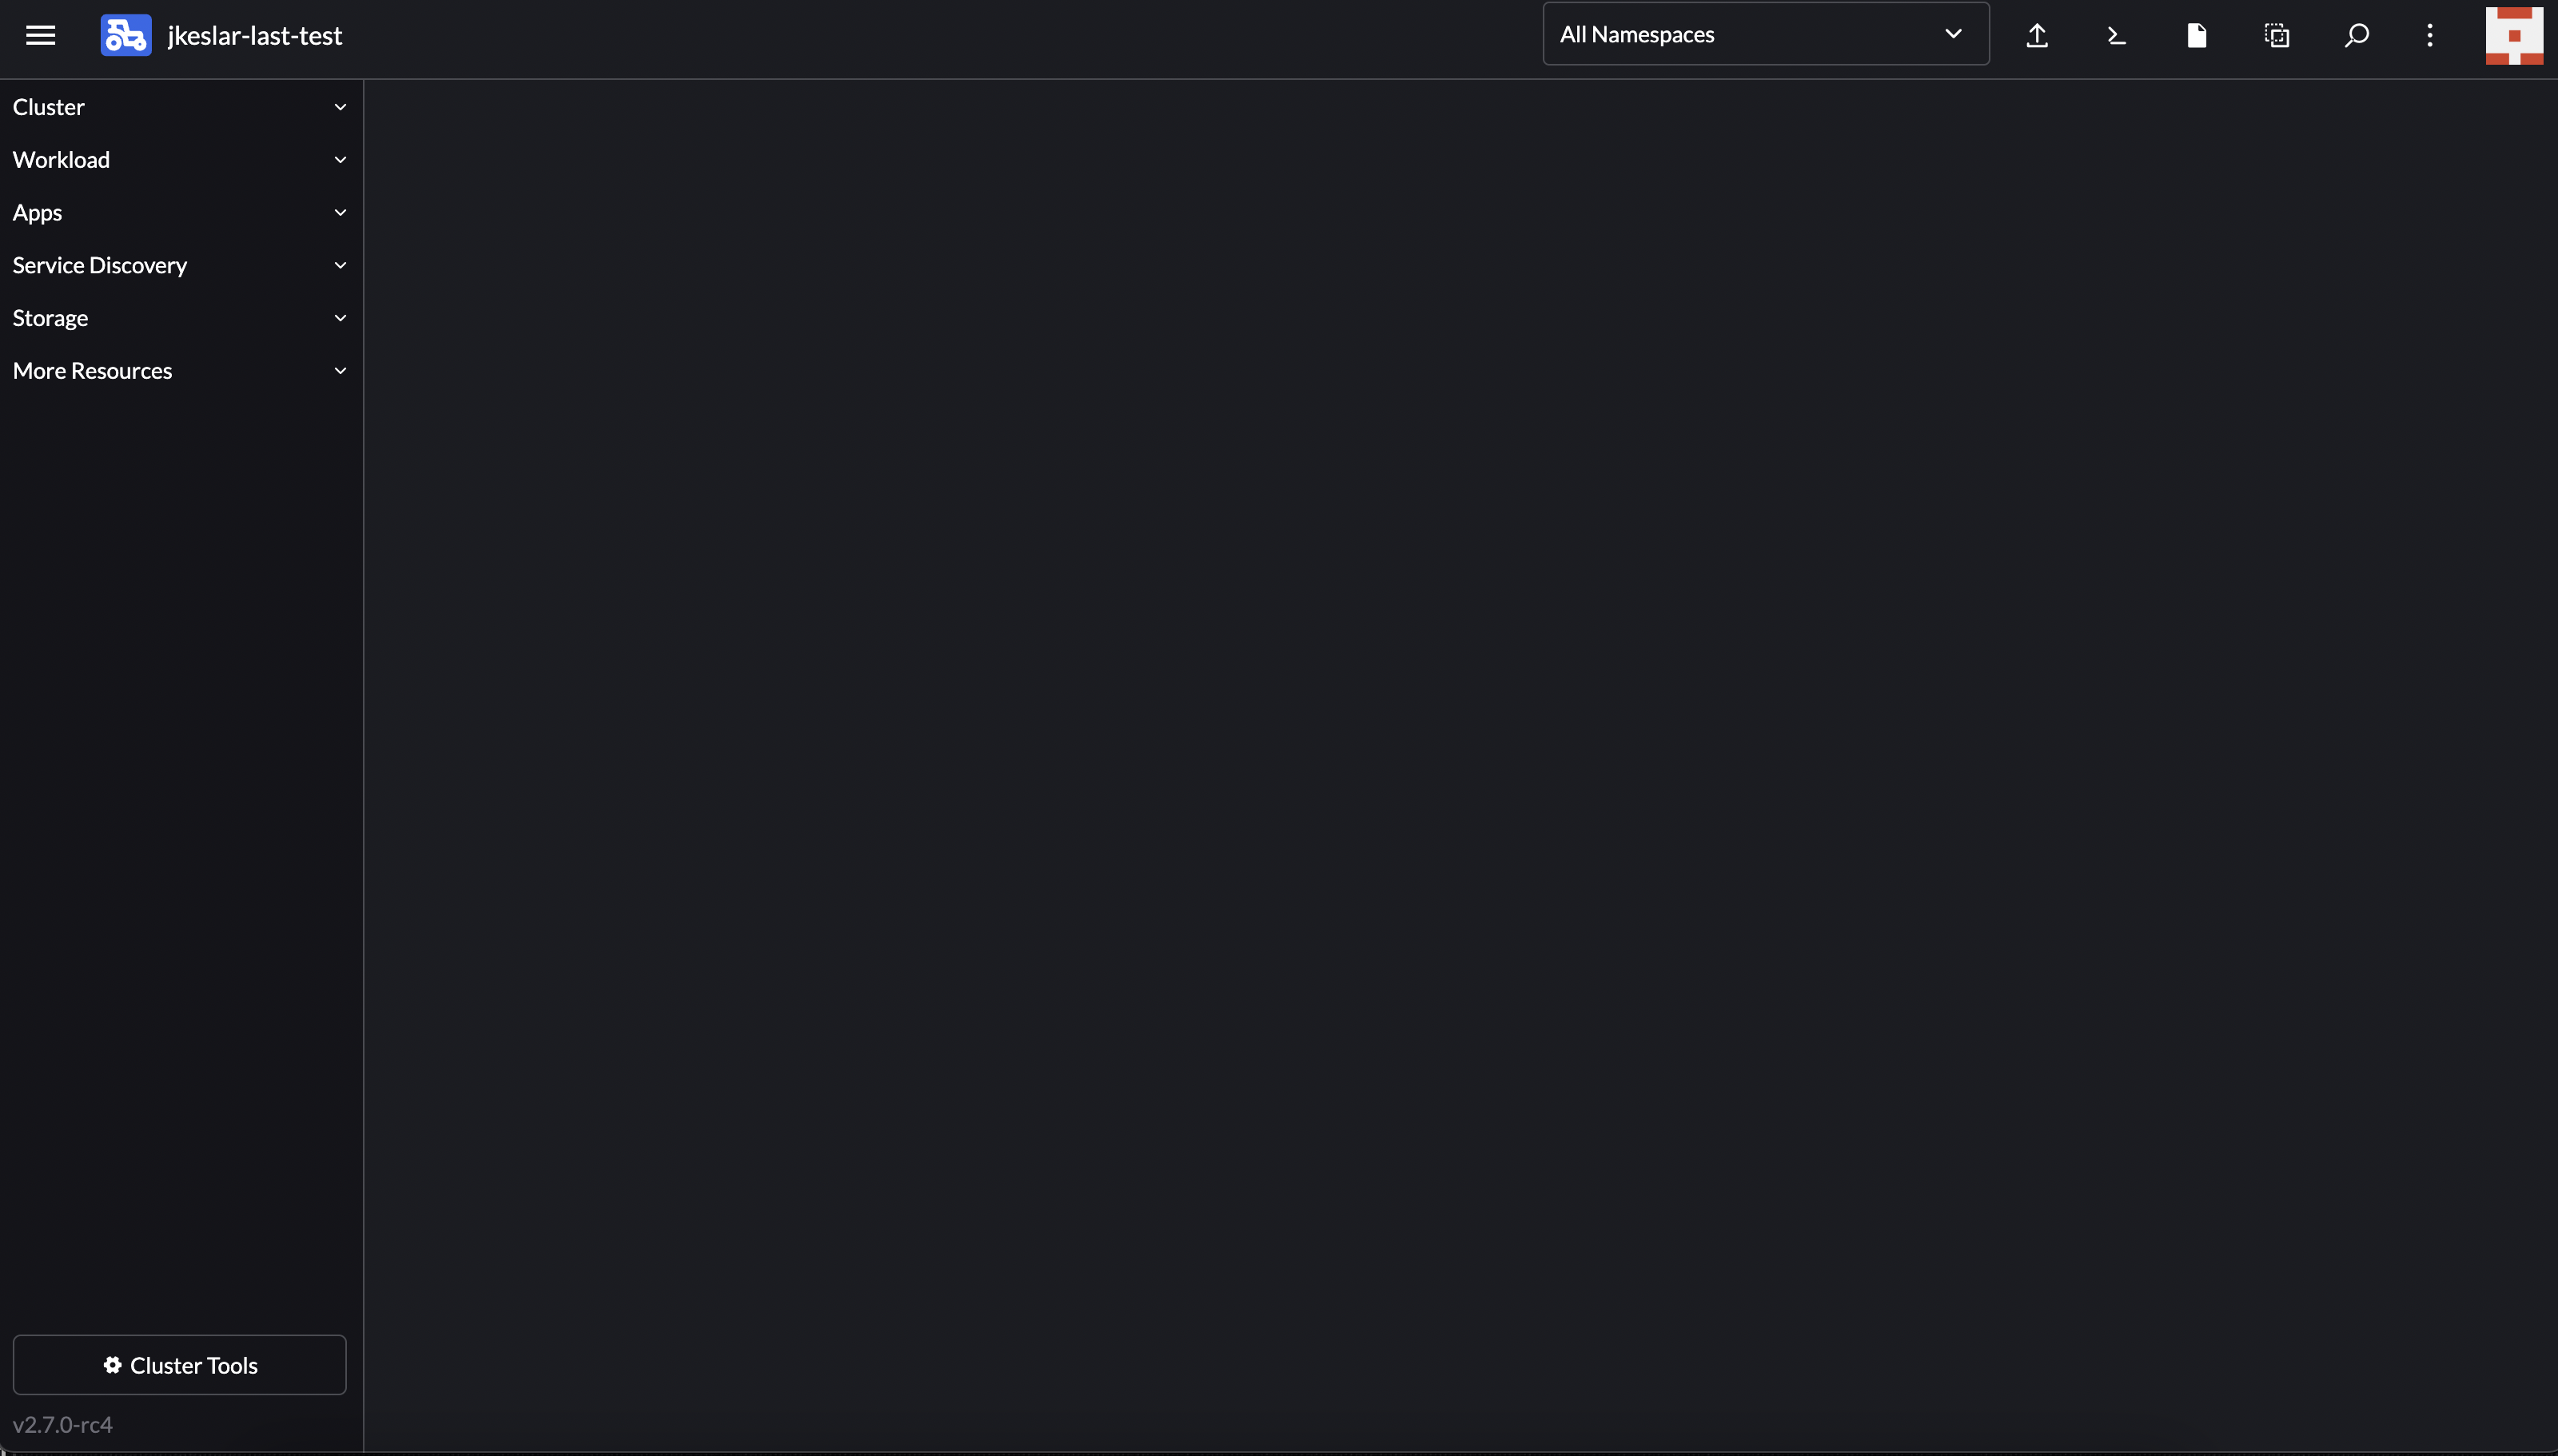Expand the Apps section
This screenshot has width=2558, height=1456.
[180, 212]
